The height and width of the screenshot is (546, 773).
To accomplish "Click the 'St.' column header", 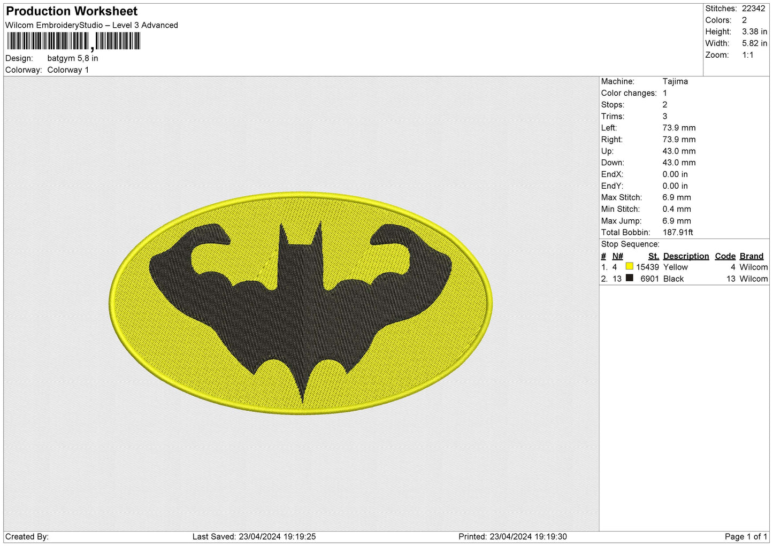I will click(x=653, y=256).
